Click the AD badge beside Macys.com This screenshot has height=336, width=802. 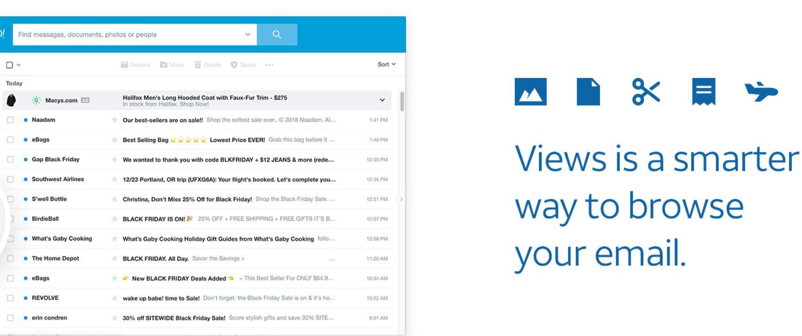pyautogui.click(x=85, y=100)
